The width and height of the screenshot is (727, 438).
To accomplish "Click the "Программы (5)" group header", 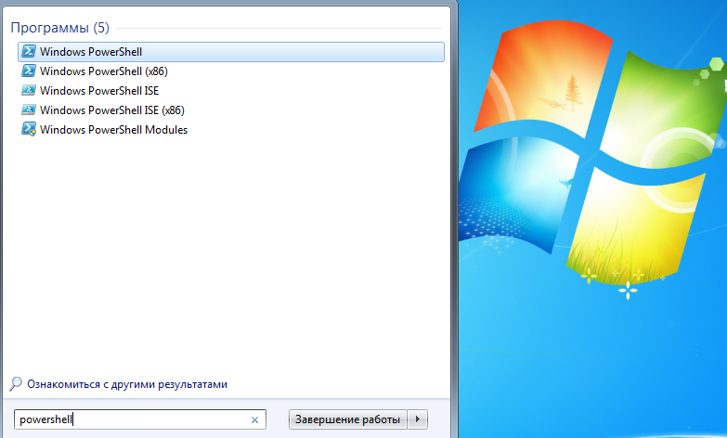I will [59, 28].
